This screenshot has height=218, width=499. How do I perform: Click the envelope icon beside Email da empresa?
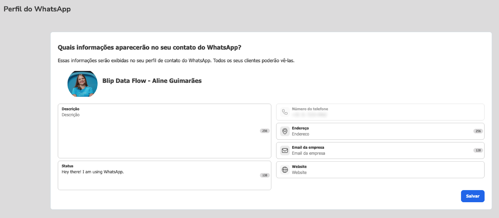point(285,151)
